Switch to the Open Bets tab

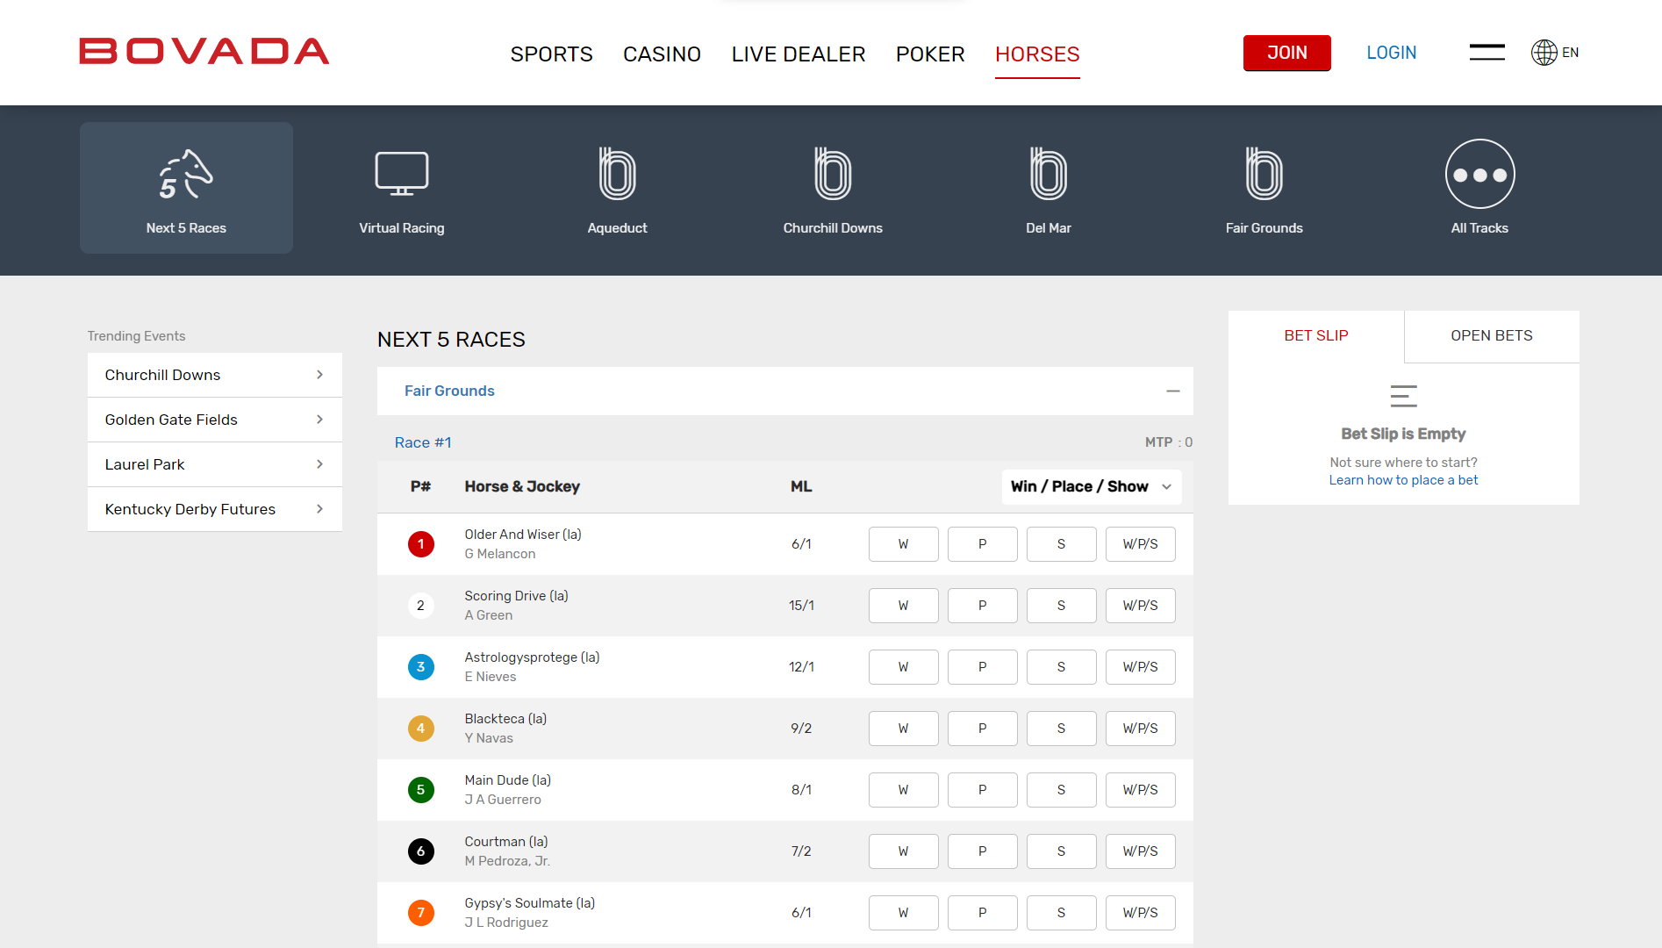[1491, 335]
